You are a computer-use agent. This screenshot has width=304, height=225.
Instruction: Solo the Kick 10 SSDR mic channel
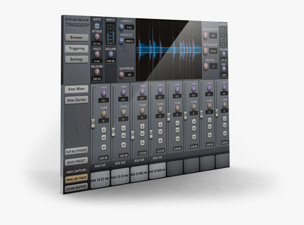tap(160, 125)
